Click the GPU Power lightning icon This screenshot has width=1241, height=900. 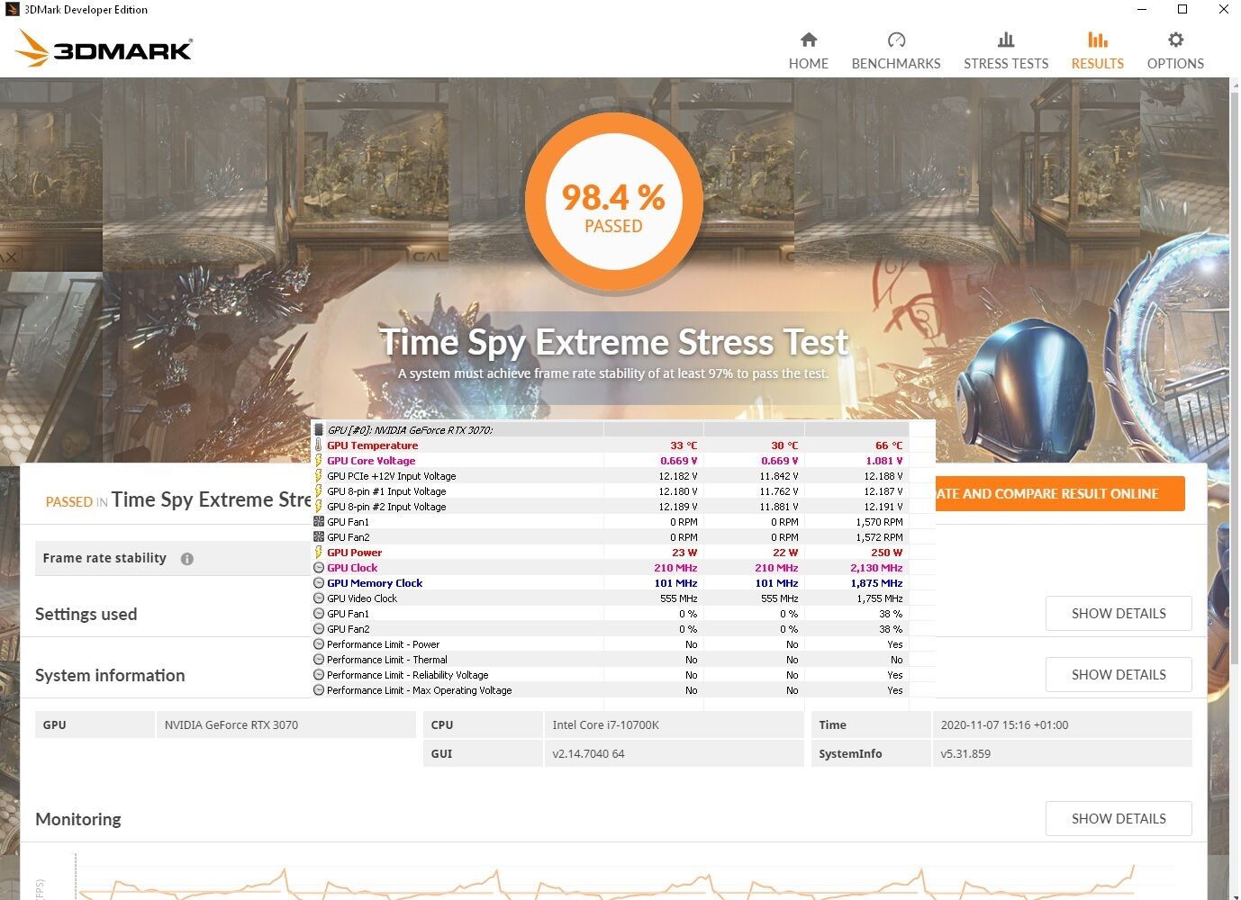319,553
